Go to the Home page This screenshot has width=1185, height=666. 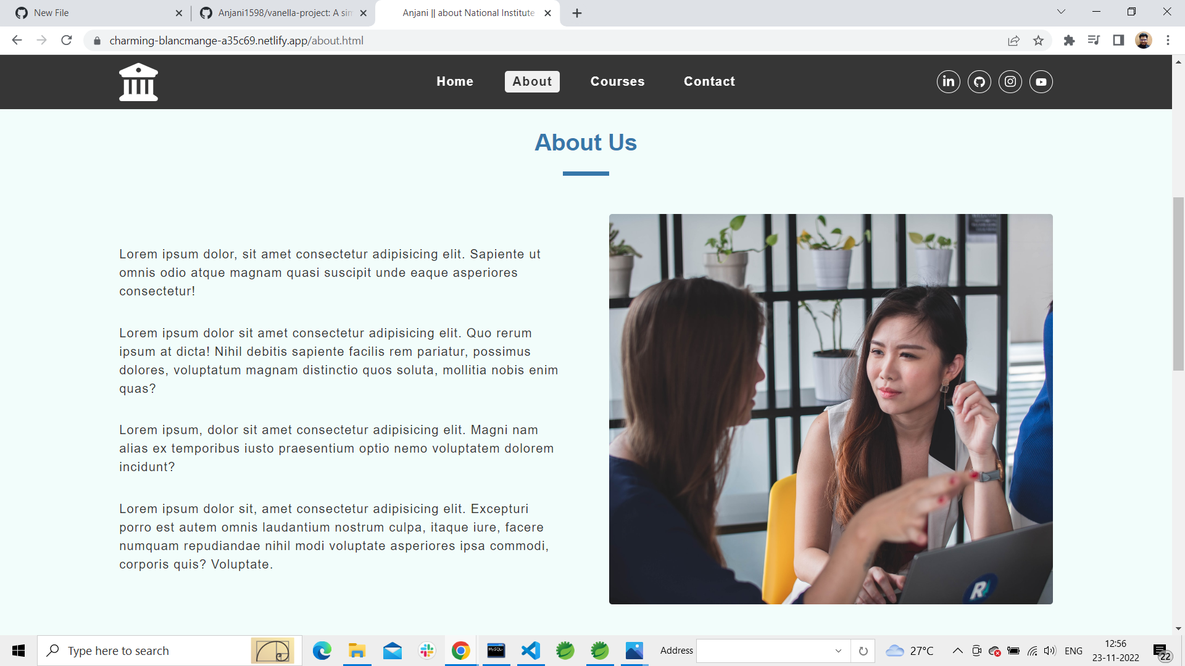pos(455,81)
